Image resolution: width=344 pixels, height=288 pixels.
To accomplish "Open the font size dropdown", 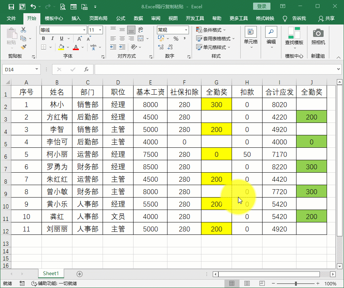I will (x=100, y=30).
